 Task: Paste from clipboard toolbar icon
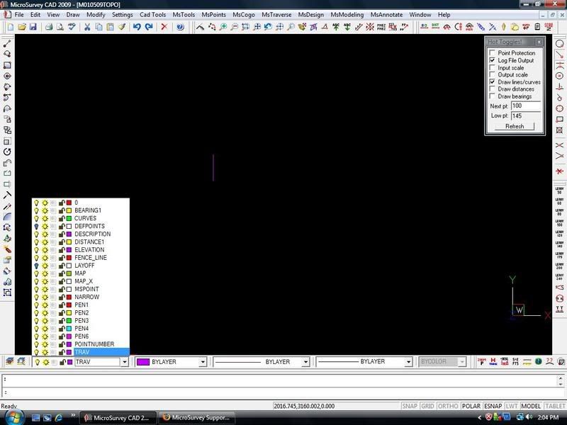point(110,27)
